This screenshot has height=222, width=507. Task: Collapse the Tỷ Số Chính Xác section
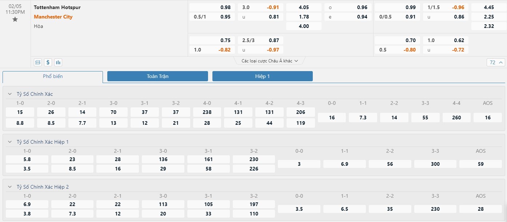[x=10, y=94]
